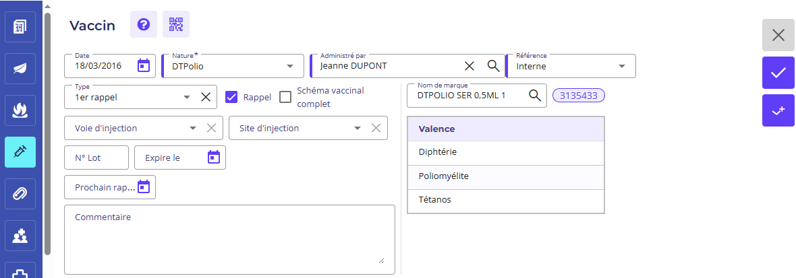Select the Poliomyélite row in Valence table
Viewport: 796px width, 278px height.
tap(505, 176)
